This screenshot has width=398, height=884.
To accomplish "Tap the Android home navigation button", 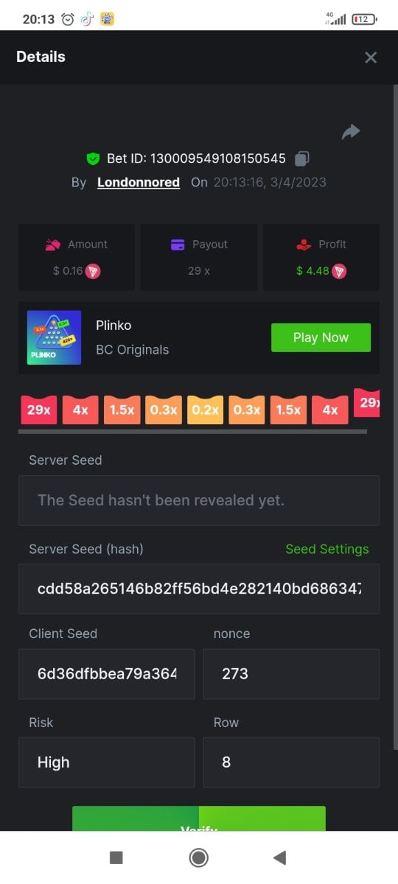I will click(x=198, y=857).
